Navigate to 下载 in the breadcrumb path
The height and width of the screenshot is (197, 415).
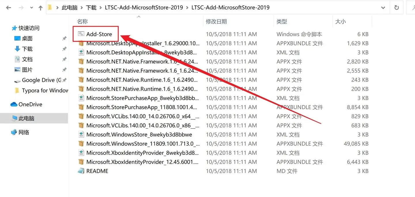91,8
